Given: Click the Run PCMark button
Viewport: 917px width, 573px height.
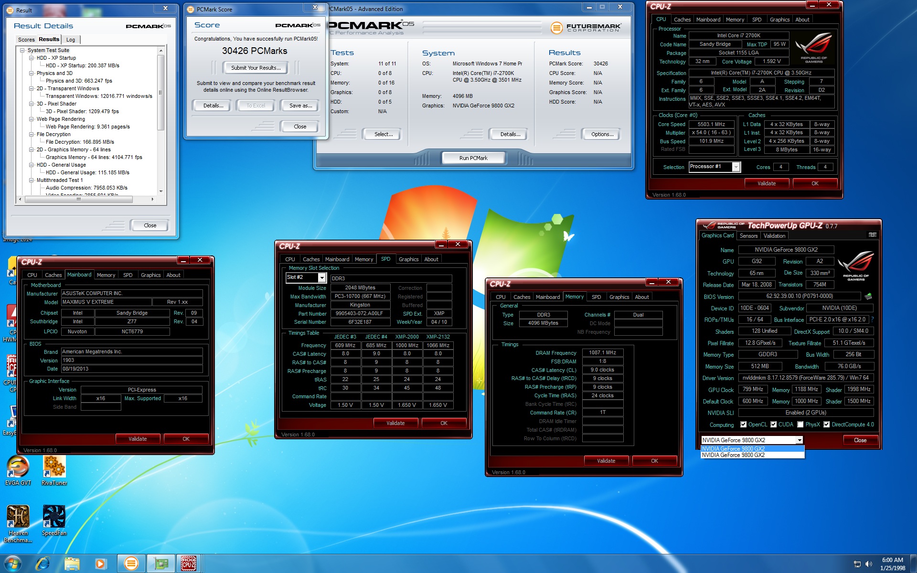Looking at the screenshot, I should click(473, 158).
